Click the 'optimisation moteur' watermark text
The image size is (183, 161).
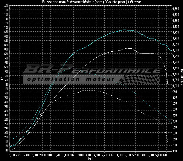click(x=71, y=79)
